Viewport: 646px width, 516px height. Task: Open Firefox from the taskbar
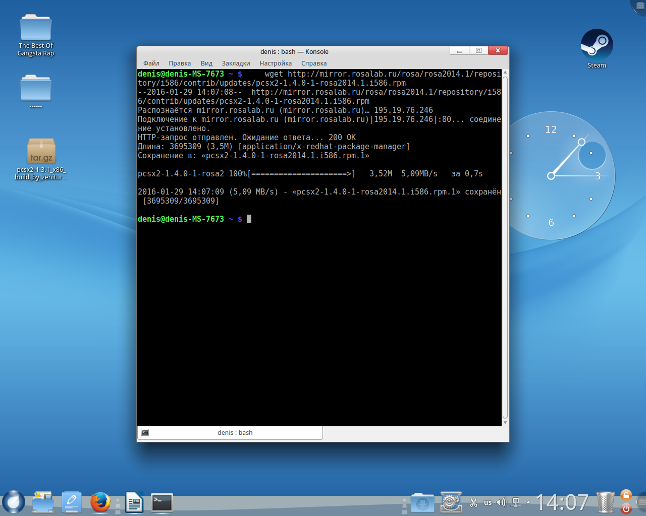tap(100, 502)
